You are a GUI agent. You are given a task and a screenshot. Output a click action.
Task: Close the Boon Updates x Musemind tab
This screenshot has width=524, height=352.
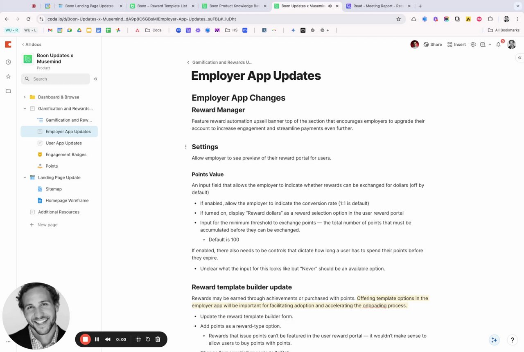click(x=337, y=6)
